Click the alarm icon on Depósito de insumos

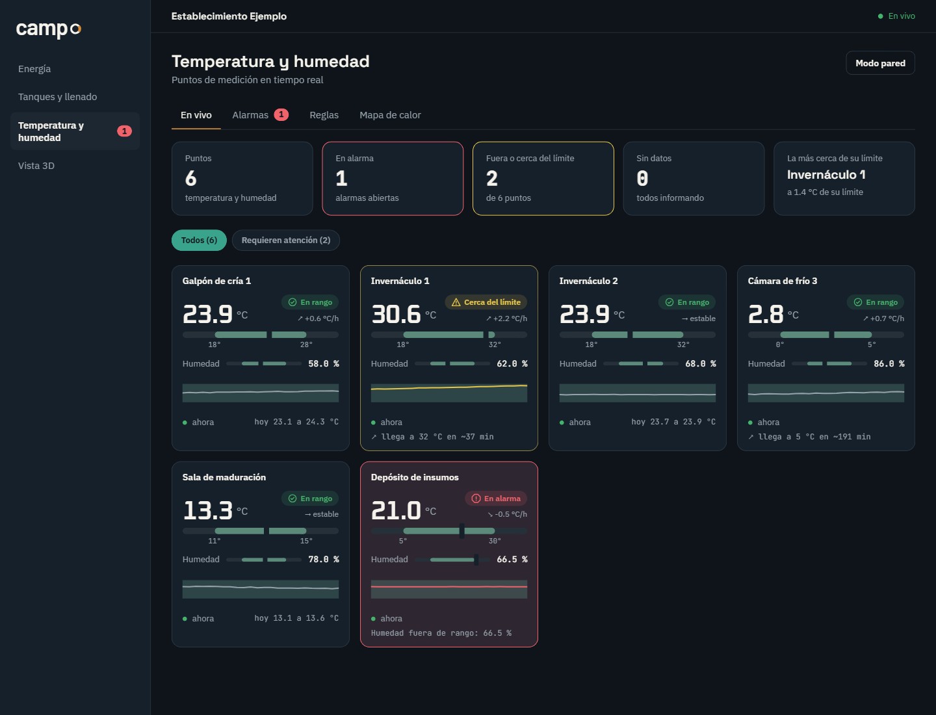coord(476,499)
